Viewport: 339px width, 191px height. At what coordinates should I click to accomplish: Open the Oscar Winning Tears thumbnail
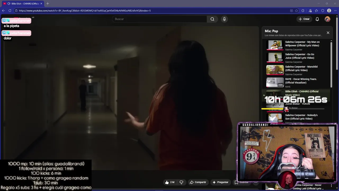pyautogui.click(x=275, y=82)
